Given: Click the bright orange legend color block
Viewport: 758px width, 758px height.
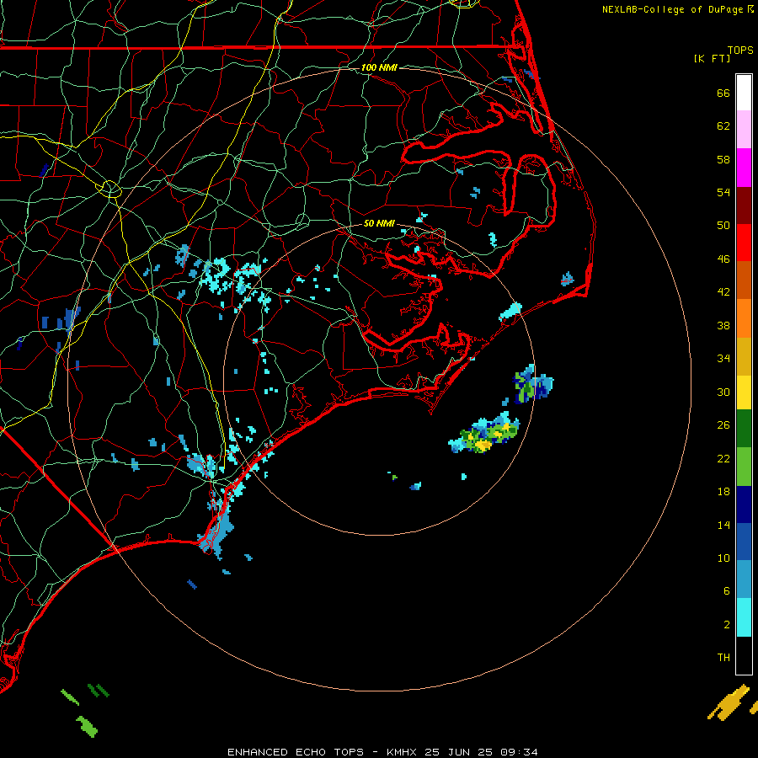Looking at the screenshot, I should 744,318.
